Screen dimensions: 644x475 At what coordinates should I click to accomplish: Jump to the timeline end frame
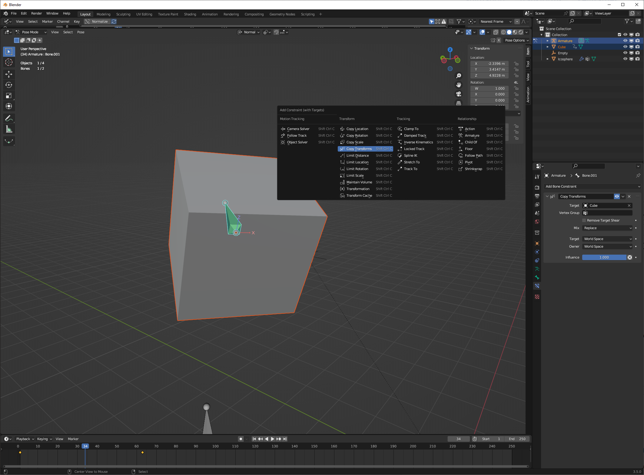pos(285,439)
